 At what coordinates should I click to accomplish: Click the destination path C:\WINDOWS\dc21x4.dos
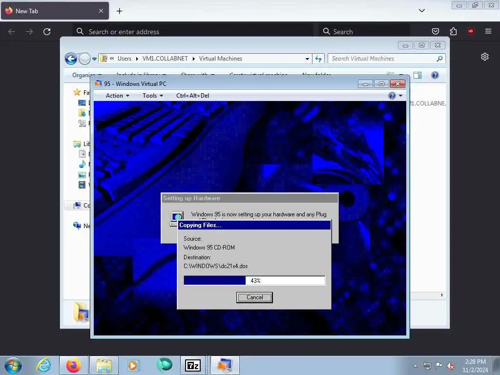216,266
